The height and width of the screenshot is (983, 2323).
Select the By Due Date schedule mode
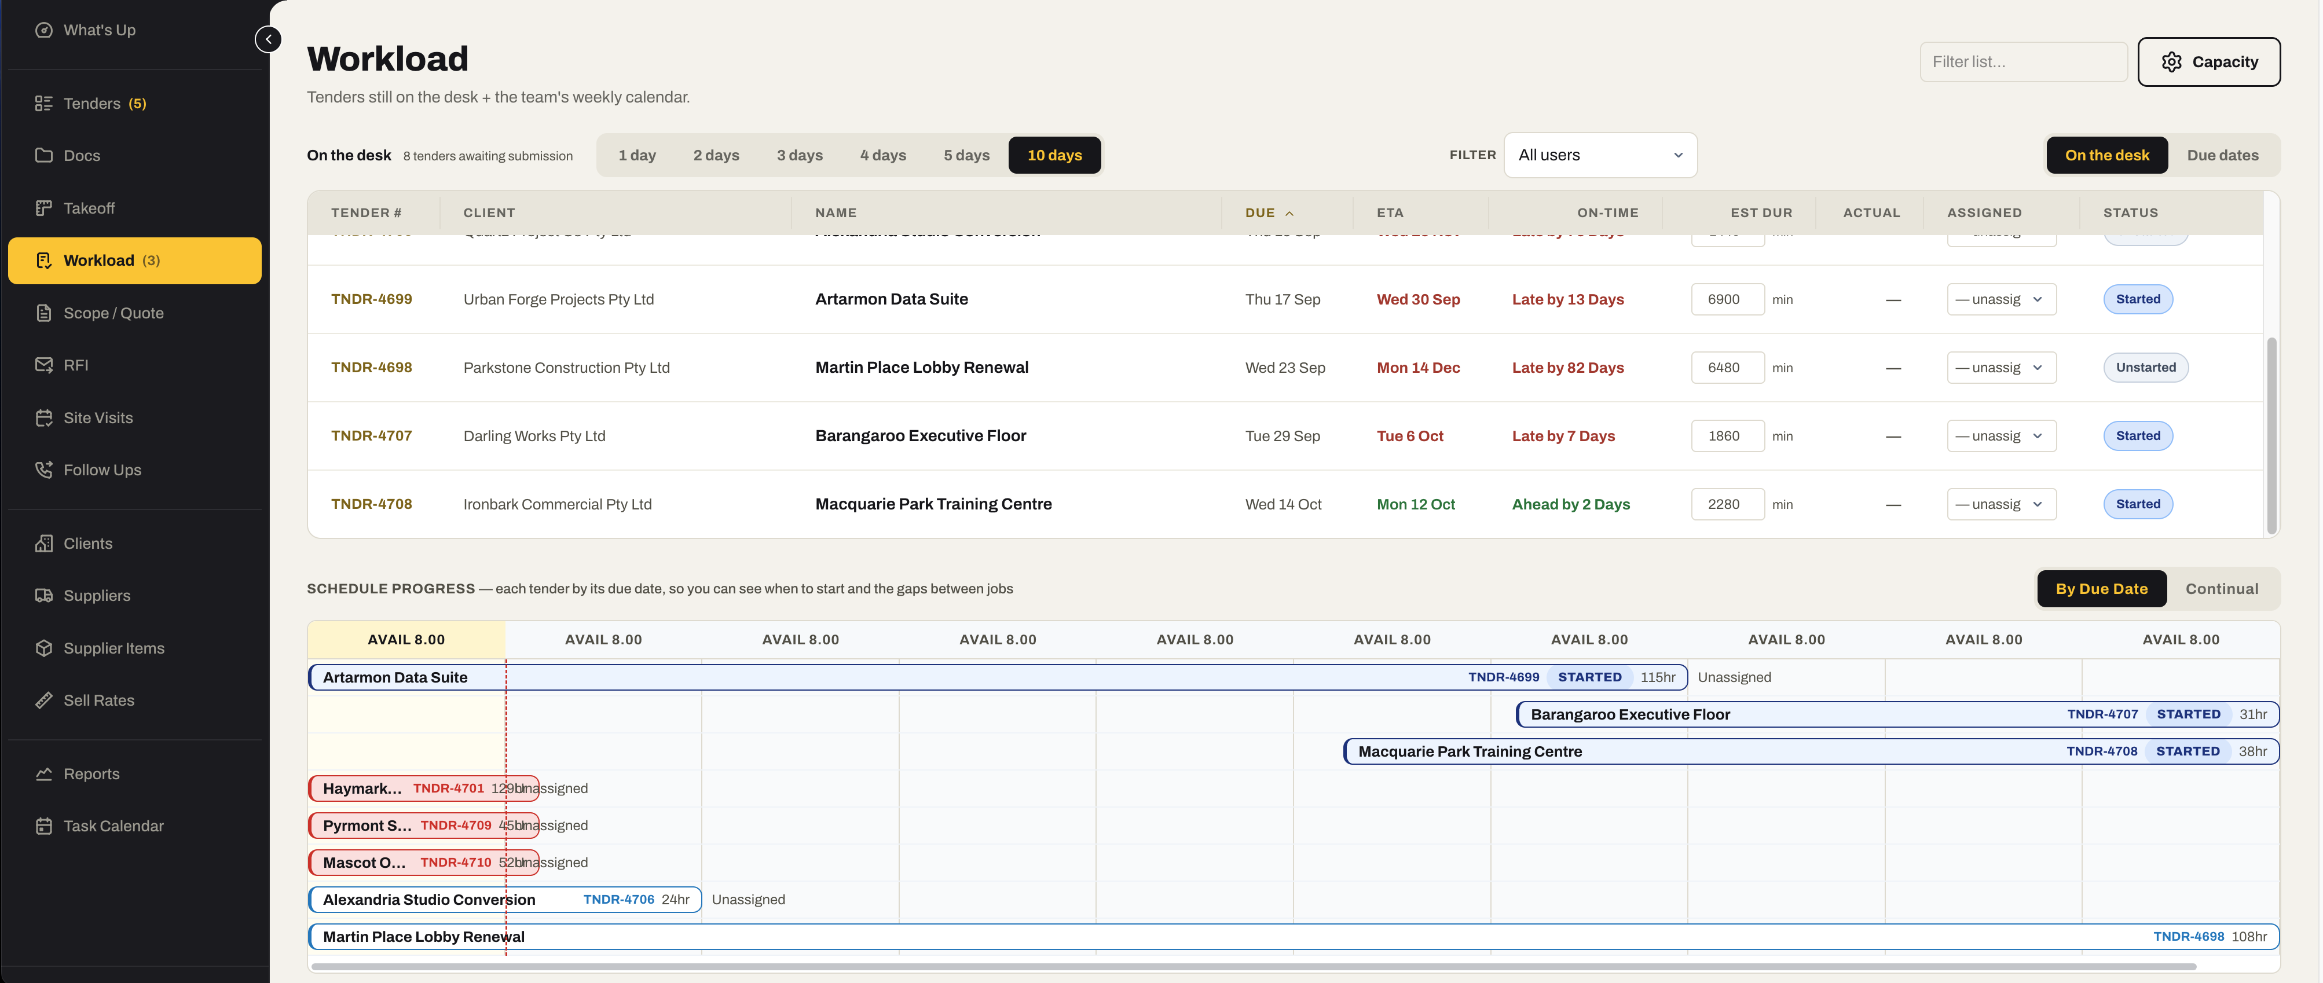(x=2101, y=589)
